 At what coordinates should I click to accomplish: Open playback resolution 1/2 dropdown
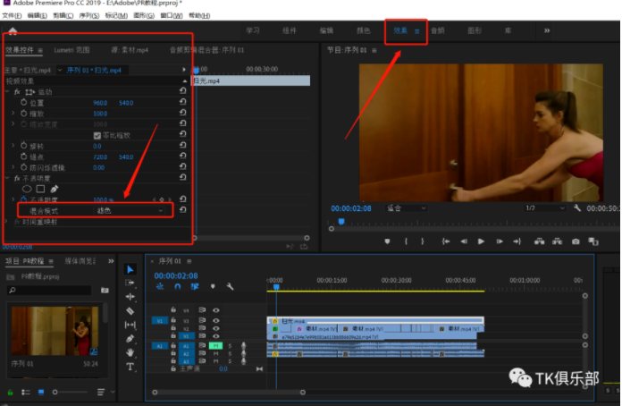tap(544, 208)
